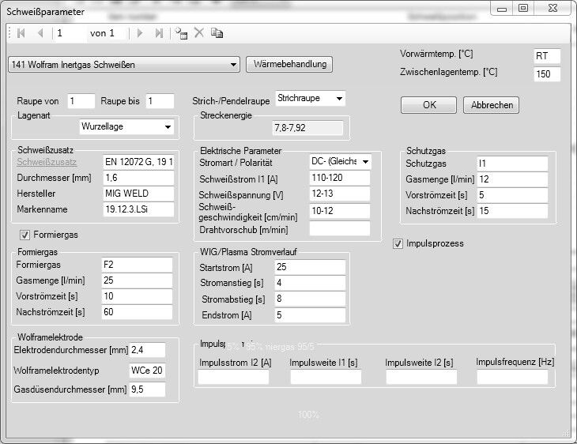This screenshot has width=577, height=444.
Task: Open the Lagenart Wurzellage dropdown
Action: tap(126, 127)
